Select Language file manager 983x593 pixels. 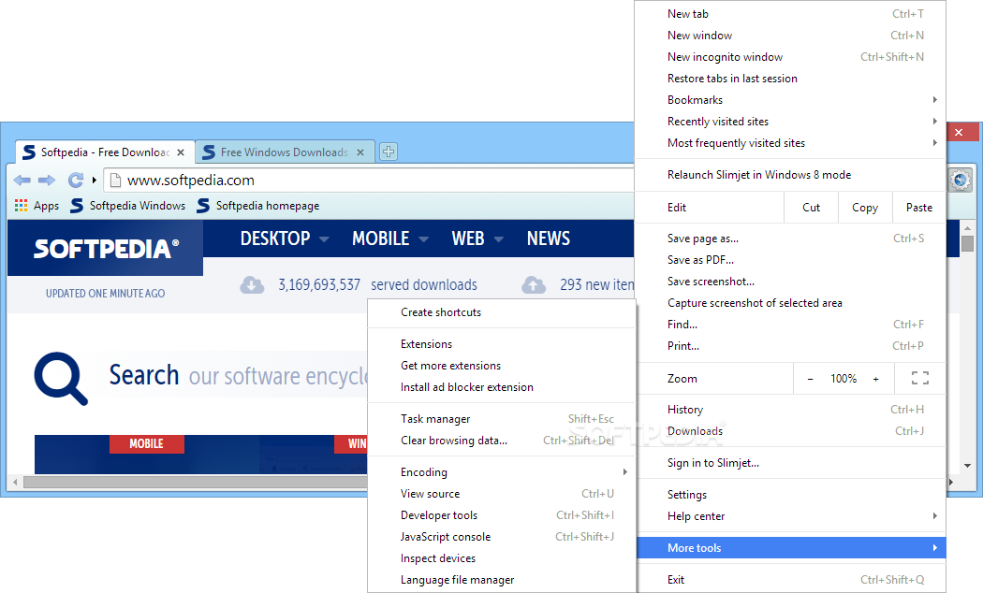(502, 580)
